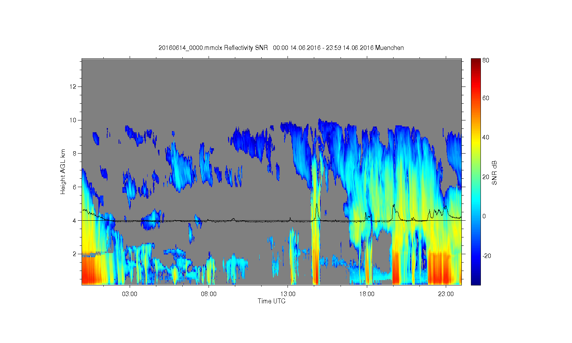The height and width of the screenshot is (343, 572).
Task: Click the yellow band of the colorbar
Action: point(476,142)
